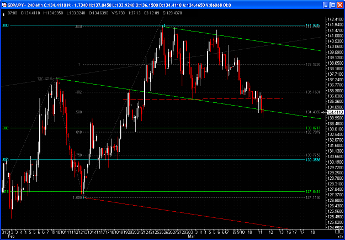Screen dimensions: 345x240
Task: Click the H:134.9950 high value in data bar
Action: [x=54, y=13]
